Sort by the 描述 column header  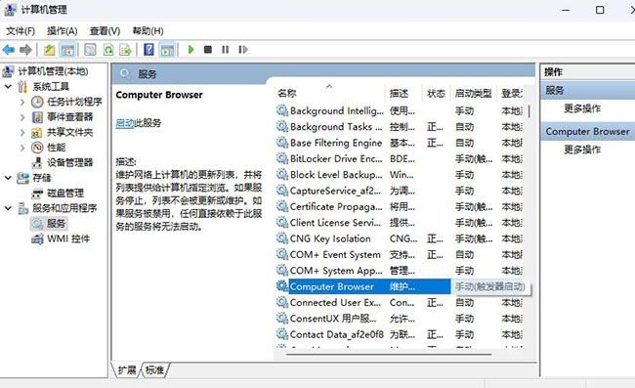click(402, 94)
